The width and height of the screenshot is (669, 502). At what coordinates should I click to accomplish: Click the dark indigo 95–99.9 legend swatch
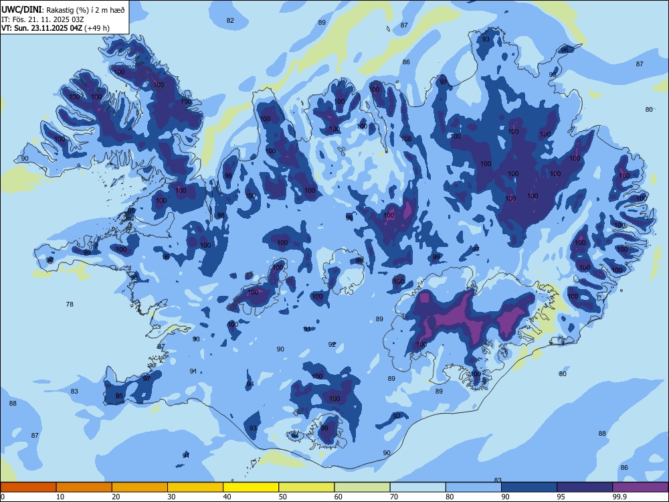pyautogui.click(x=585, y=487)
